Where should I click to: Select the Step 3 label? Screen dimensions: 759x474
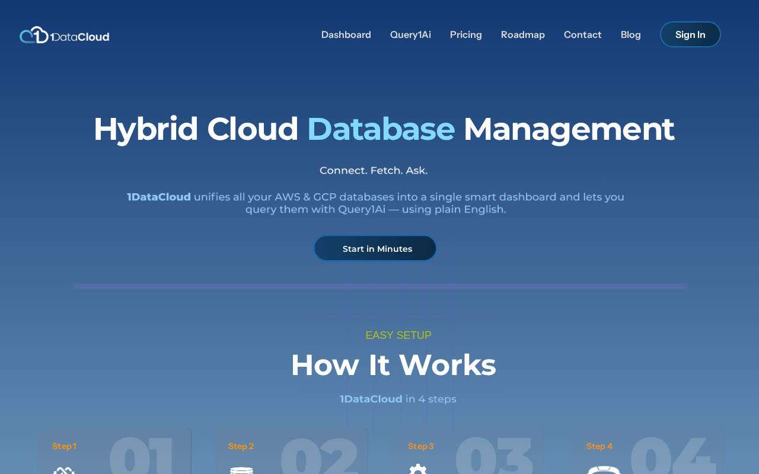[x=420, y=446]
